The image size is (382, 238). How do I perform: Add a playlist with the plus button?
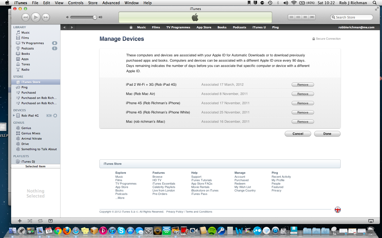point(20,221)
